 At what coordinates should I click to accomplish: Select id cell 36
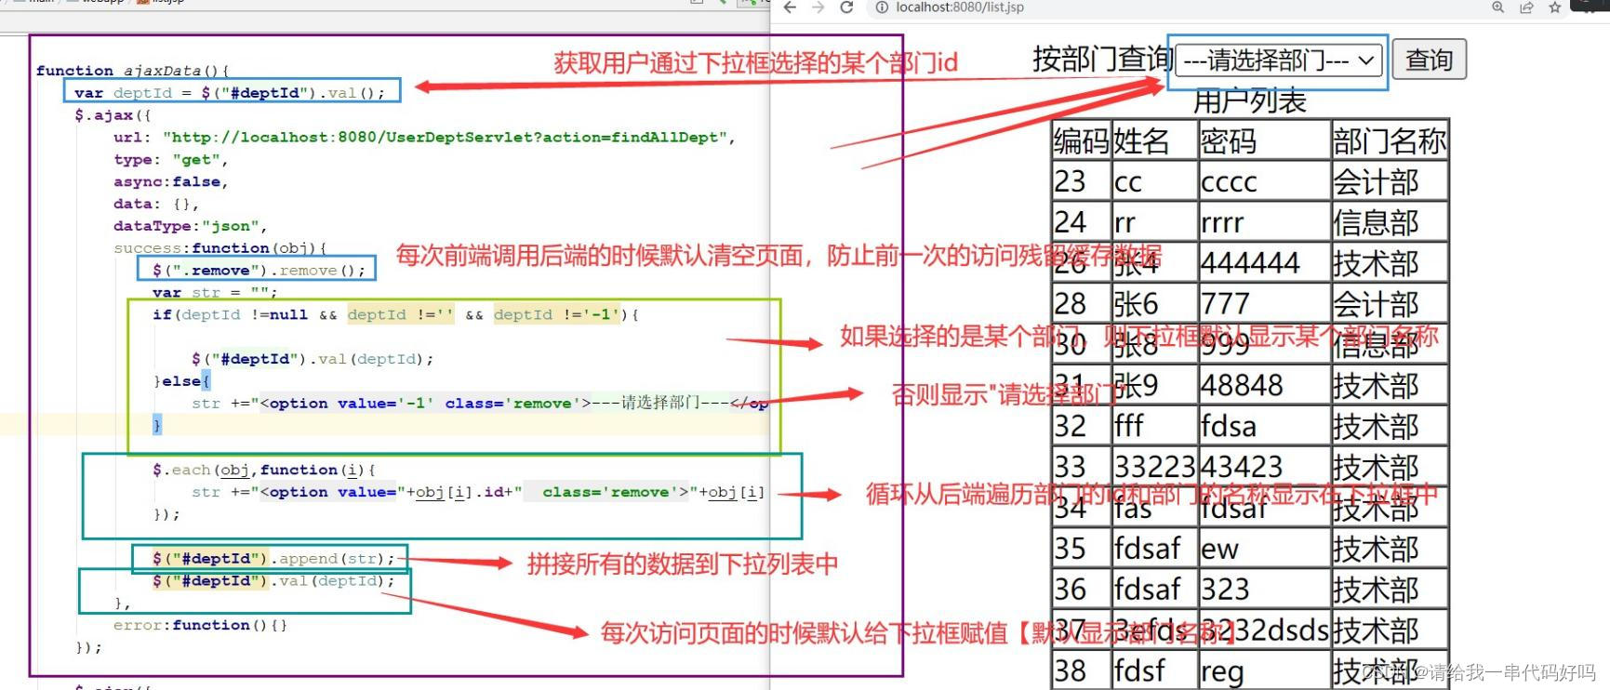(1082, 590)
